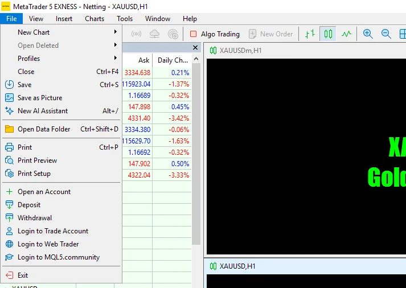Click the Ask price 4331.40
The image size is (406, 288).
(139, 118)
